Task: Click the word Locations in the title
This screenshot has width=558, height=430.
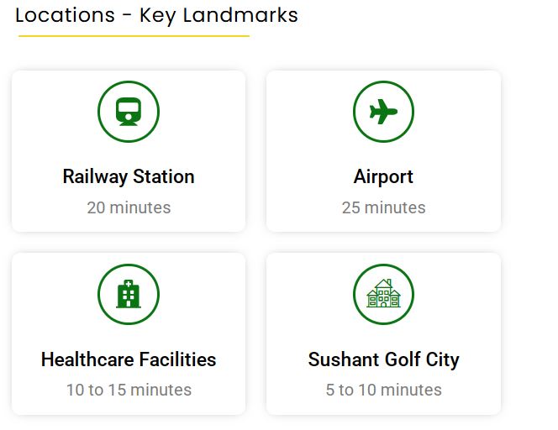Action: (65, 15)
